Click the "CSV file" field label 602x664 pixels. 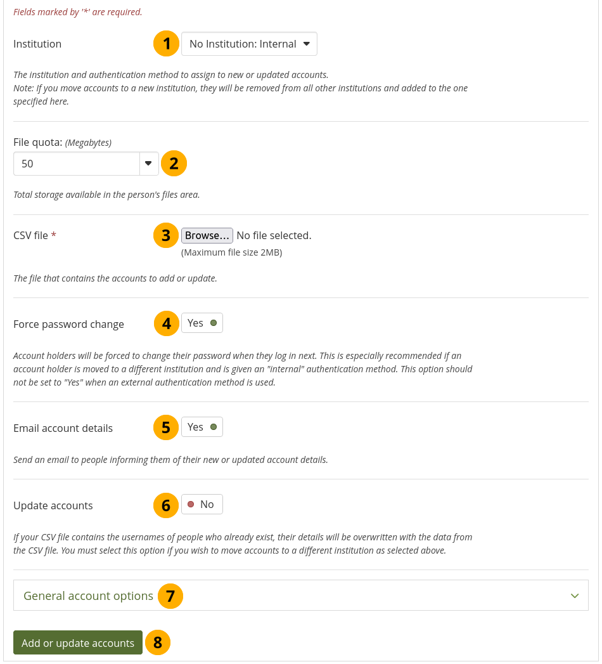(x=31, y=236)
